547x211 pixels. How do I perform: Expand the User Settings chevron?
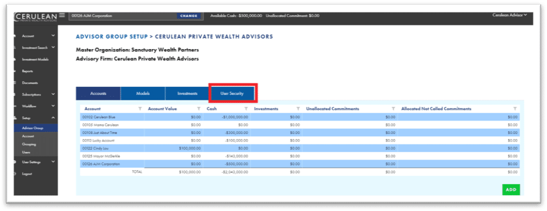click(53, 162)
